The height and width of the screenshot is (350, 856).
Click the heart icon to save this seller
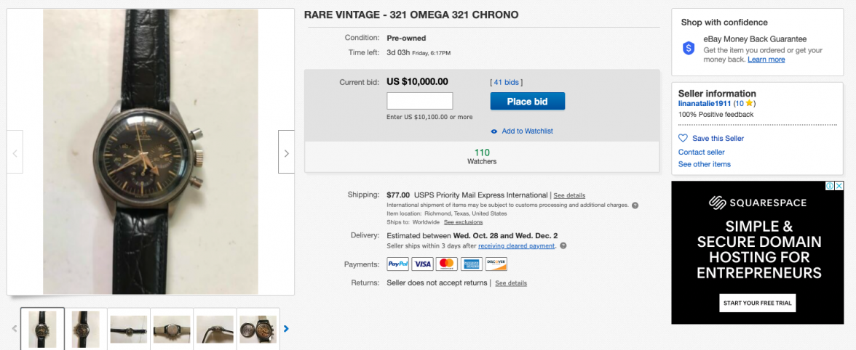pos(683,138)
